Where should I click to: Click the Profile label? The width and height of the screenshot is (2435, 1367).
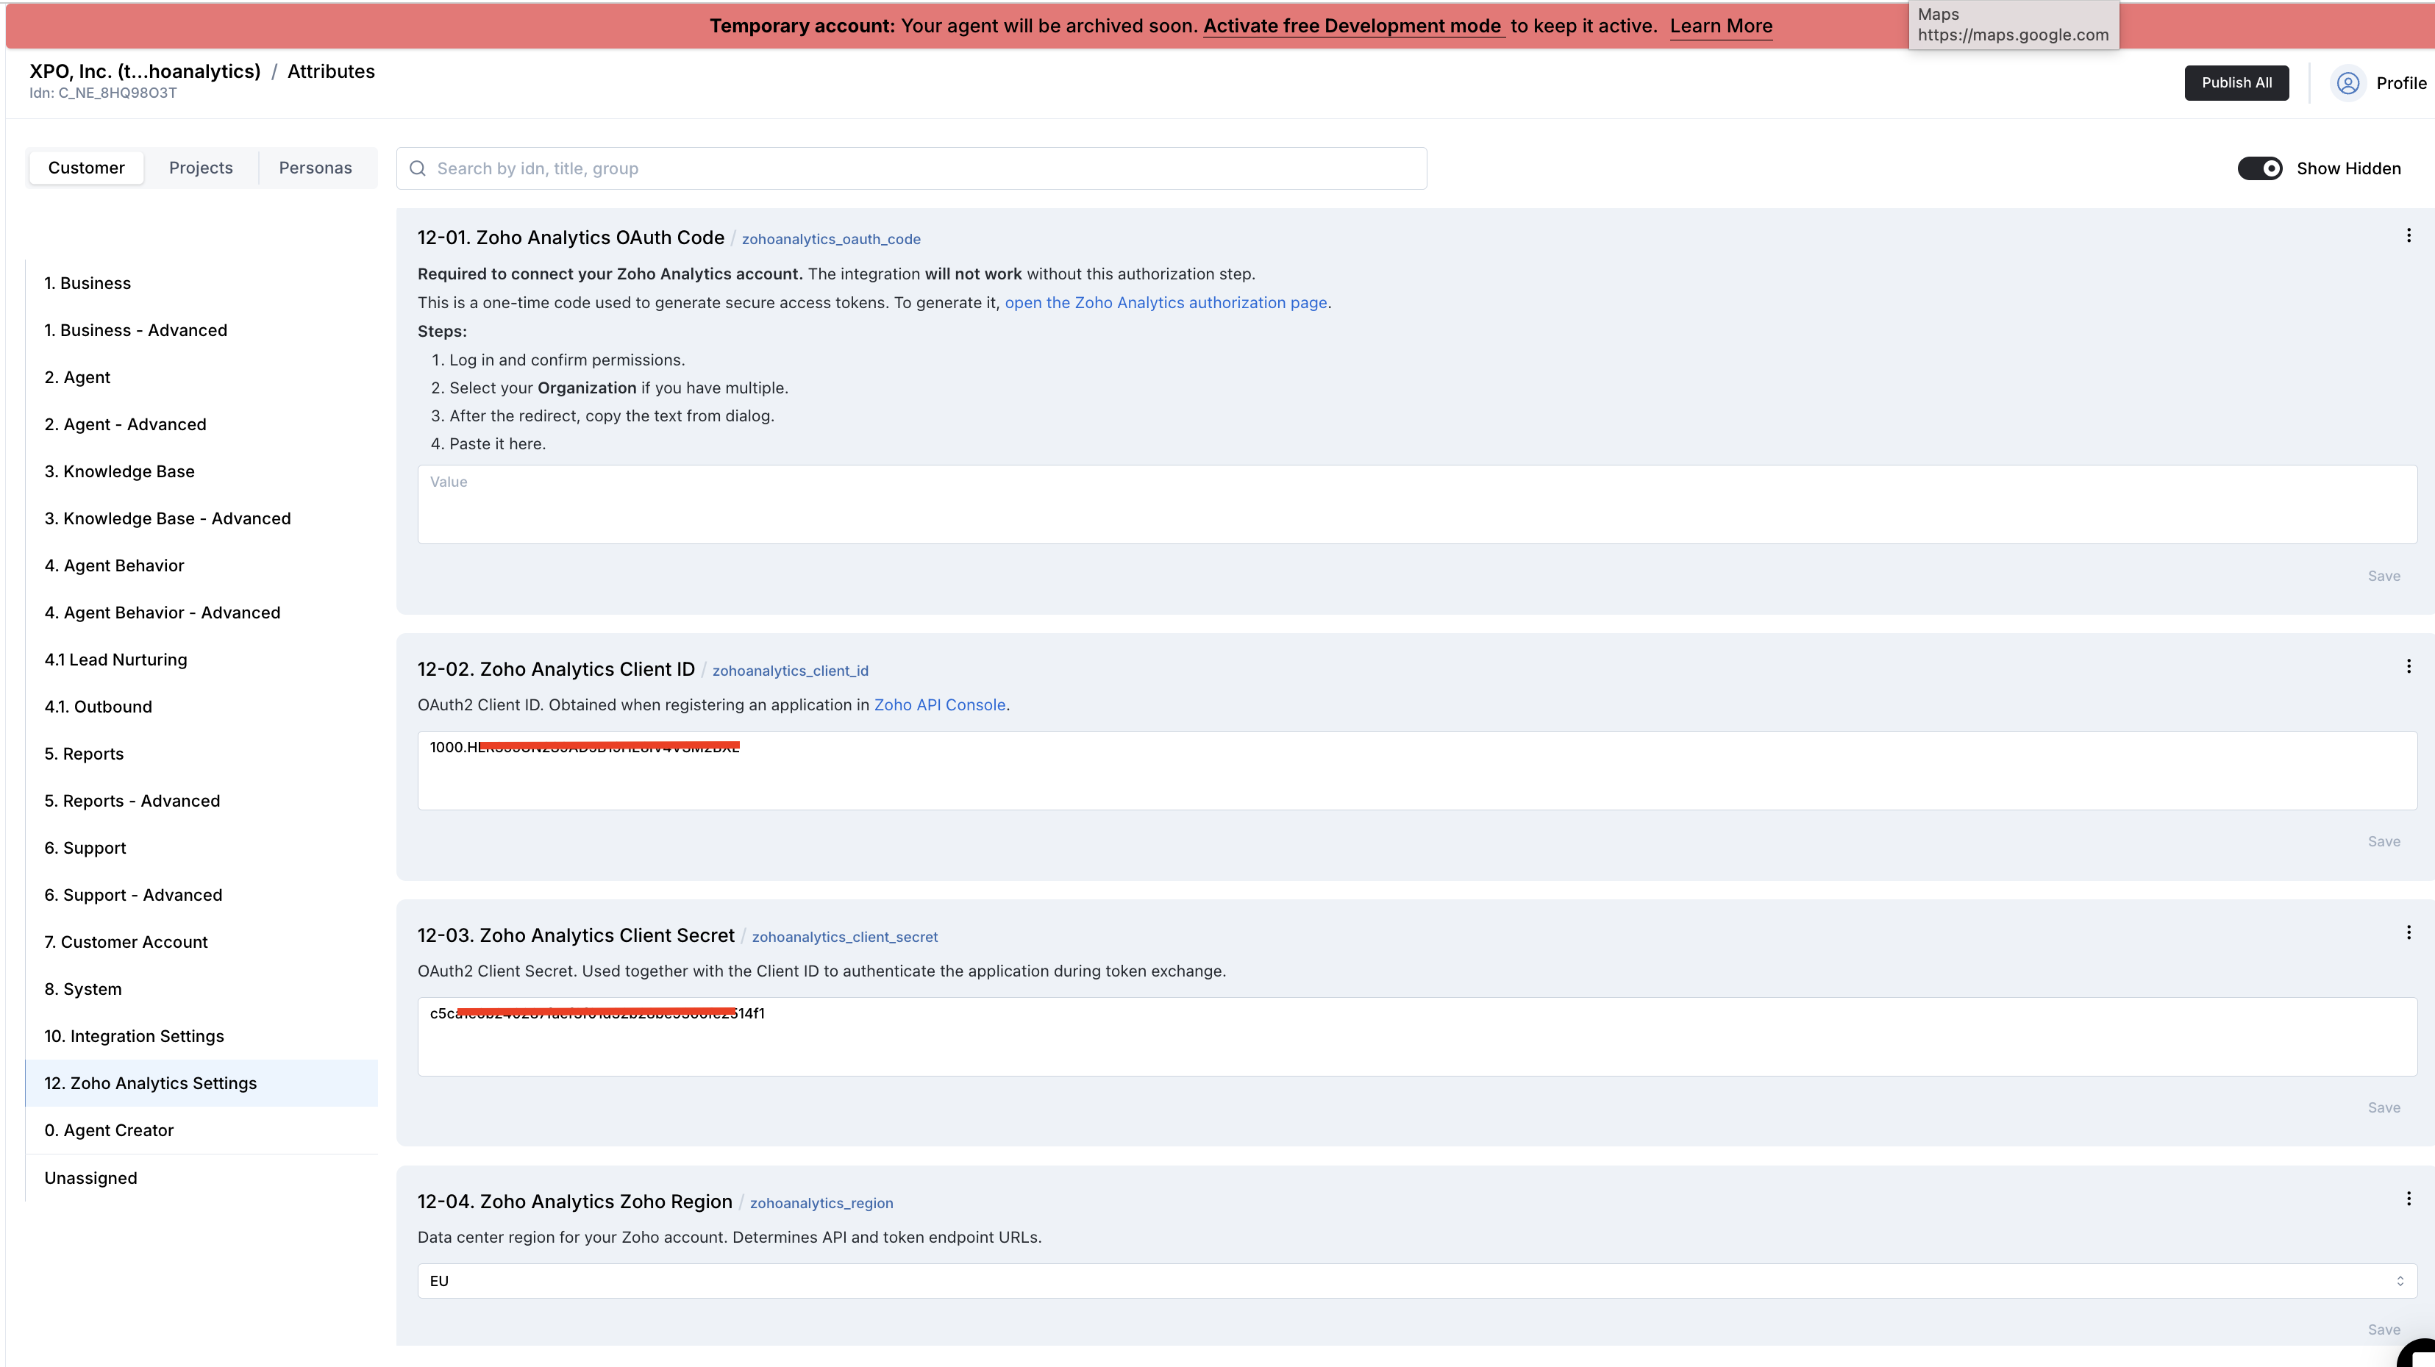tap(2401, 83)
